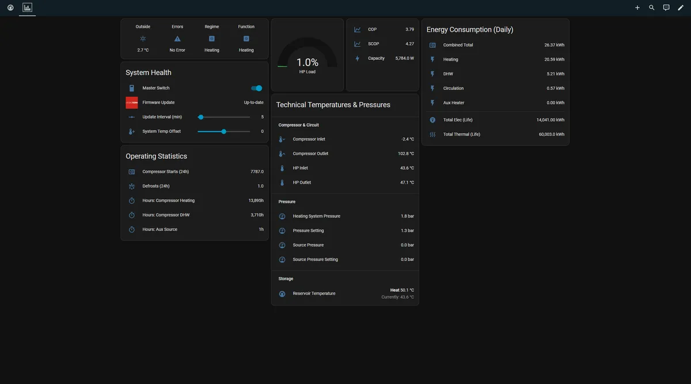Click the Pressure Setting gauge icon

coord(282,231)
